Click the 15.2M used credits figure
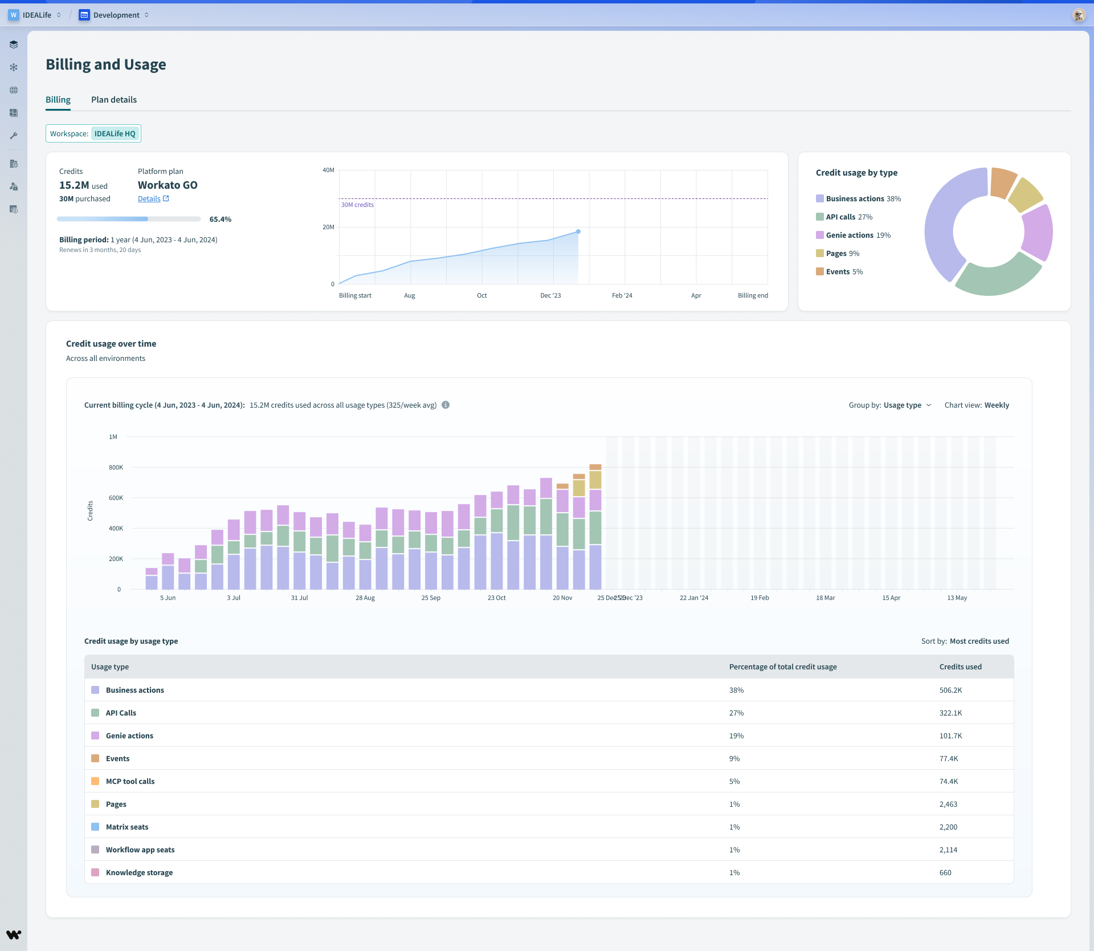1094x951 pixels. (83, 185)
